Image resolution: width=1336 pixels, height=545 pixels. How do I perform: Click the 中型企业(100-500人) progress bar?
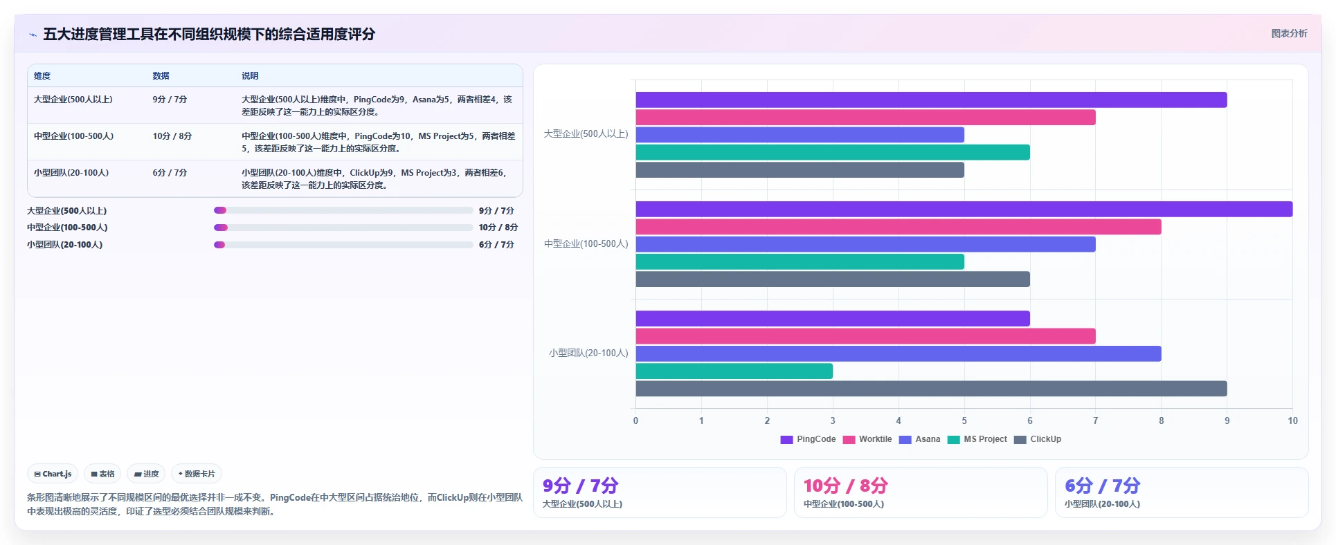[343, 228]
